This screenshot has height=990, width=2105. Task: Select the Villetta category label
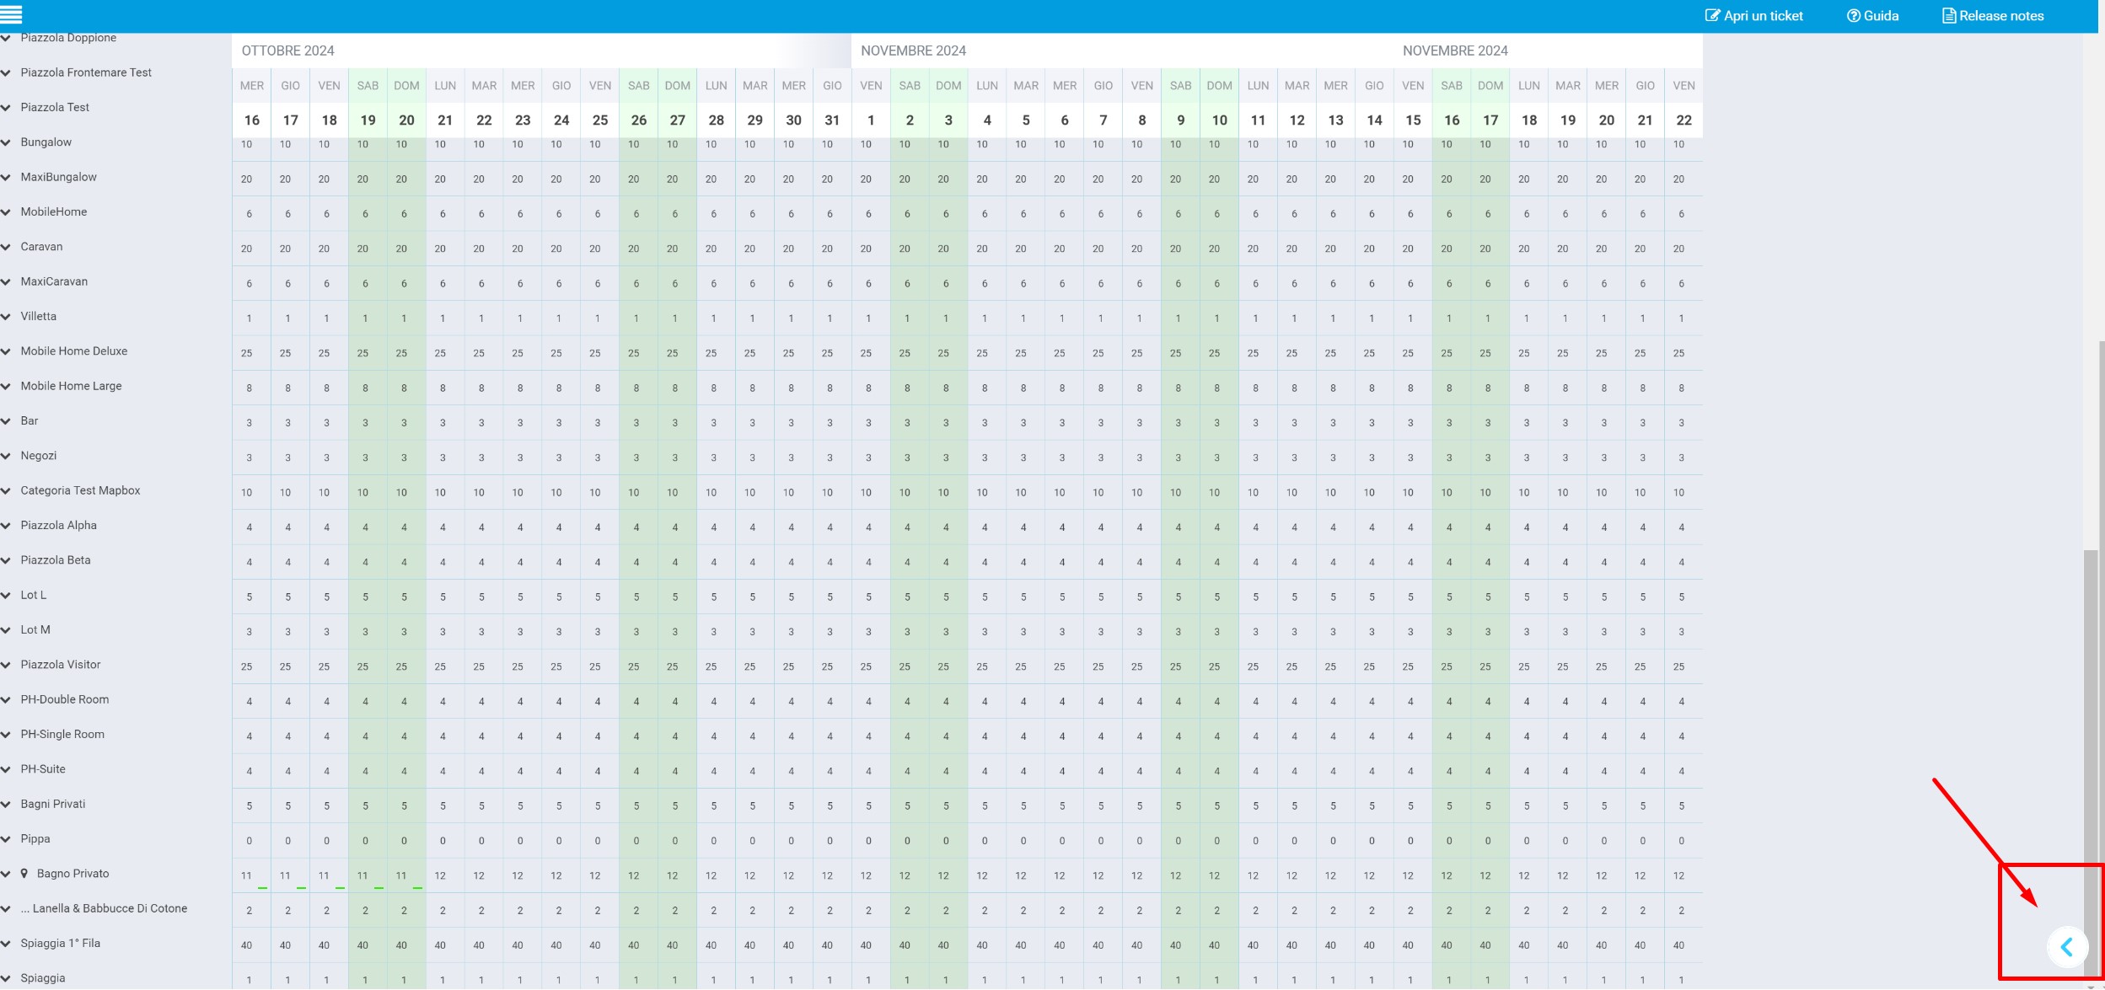[39, 317]
